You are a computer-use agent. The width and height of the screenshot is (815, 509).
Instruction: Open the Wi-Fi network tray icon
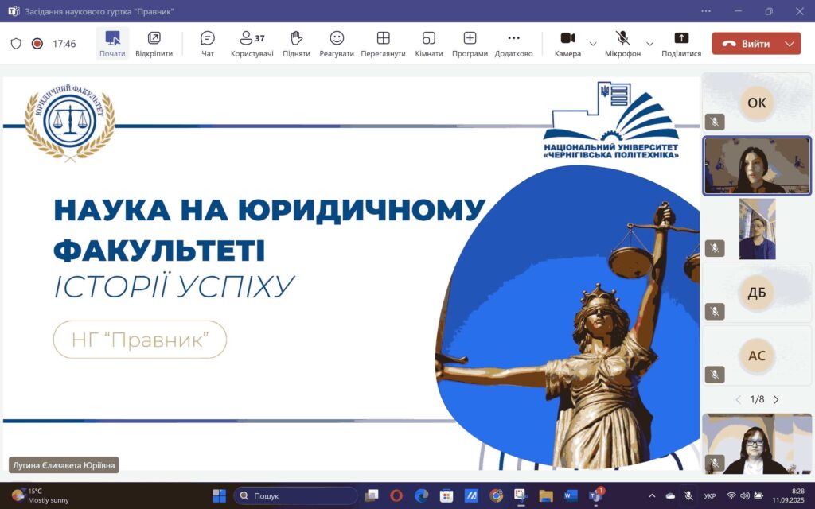click(731, 496)
